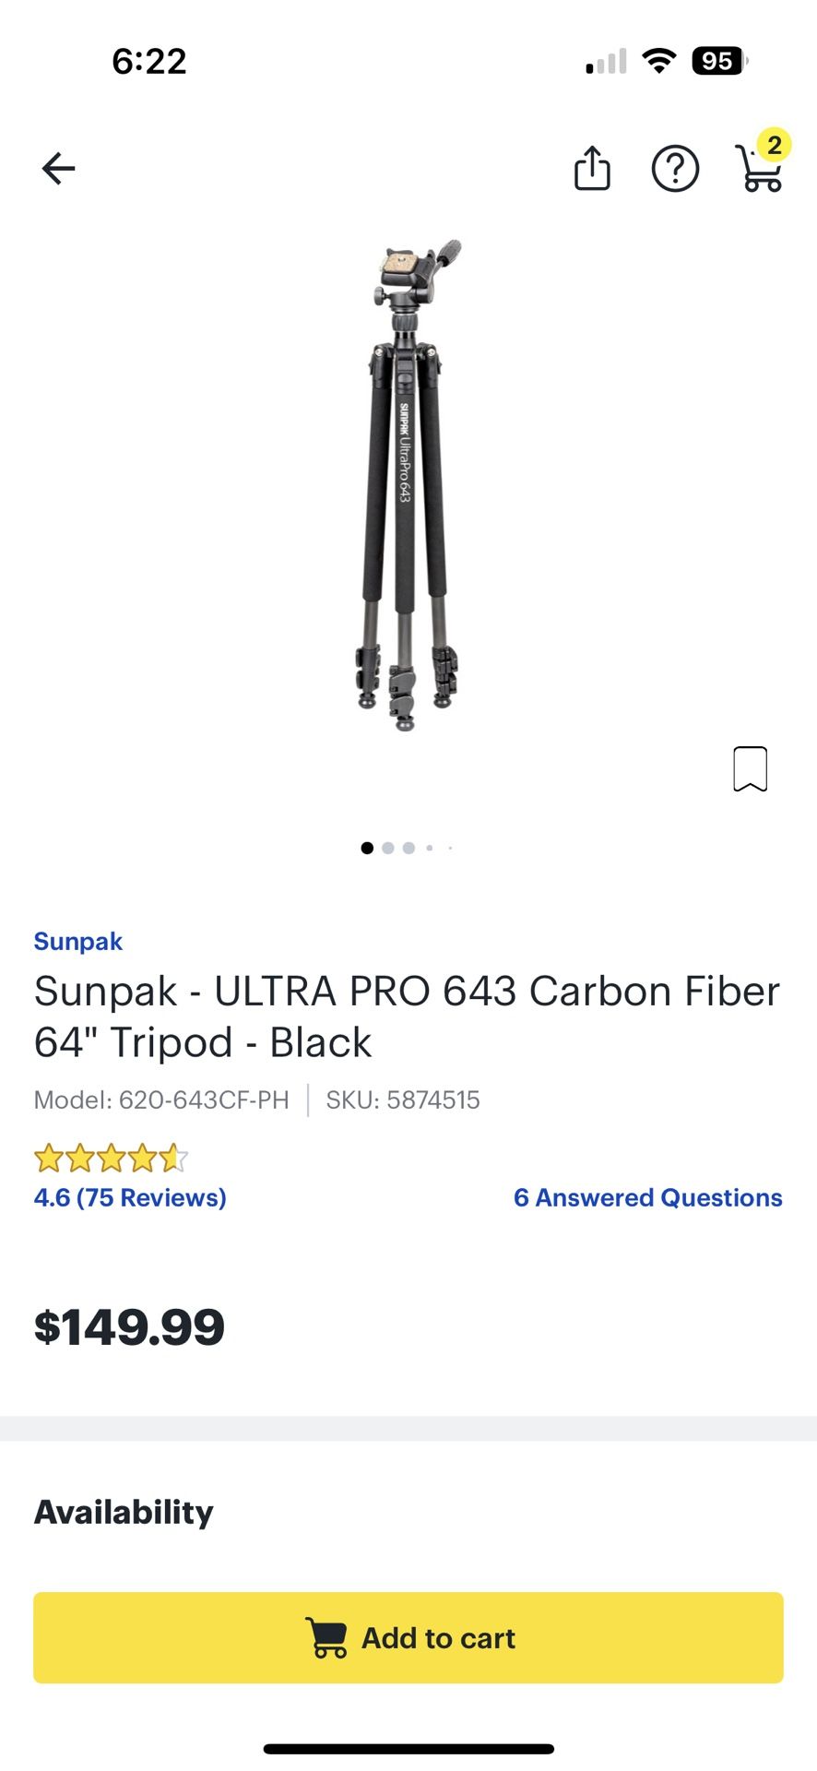Open the shopping cart
The image size is (817, 1771).
click(x=758, y=172)
